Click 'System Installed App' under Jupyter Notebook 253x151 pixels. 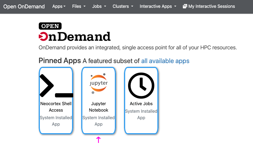click(x=99, y=121)
